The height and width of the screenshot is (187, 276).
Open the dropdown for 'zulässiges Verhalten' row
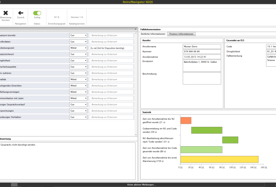[78, 117]
